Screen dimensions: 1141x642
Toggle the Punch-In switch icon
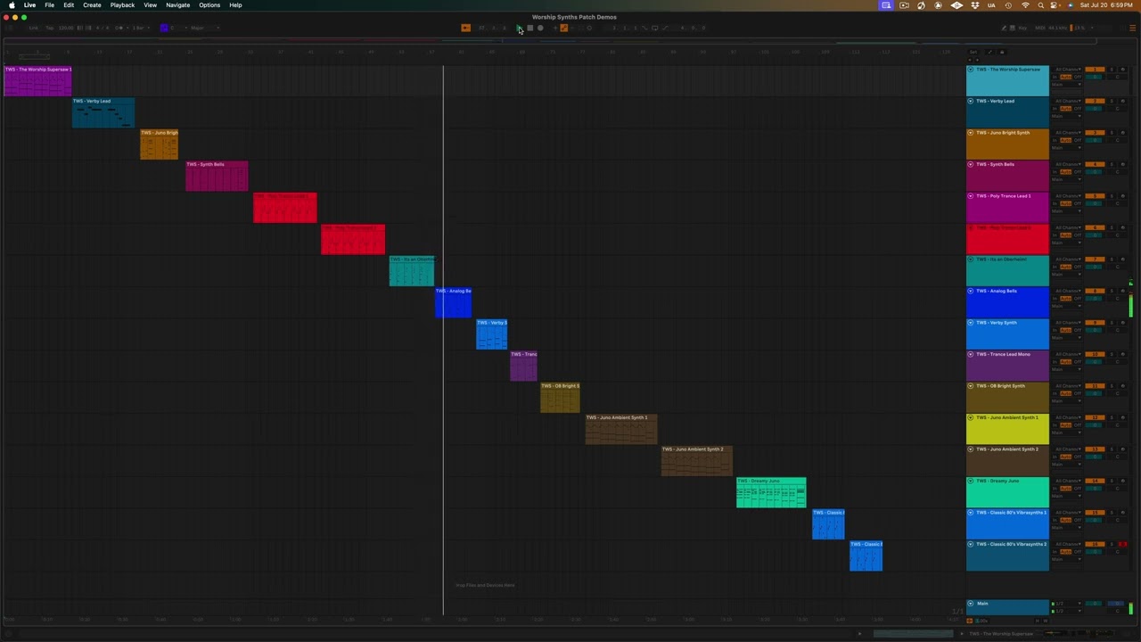tap(644, 28)
